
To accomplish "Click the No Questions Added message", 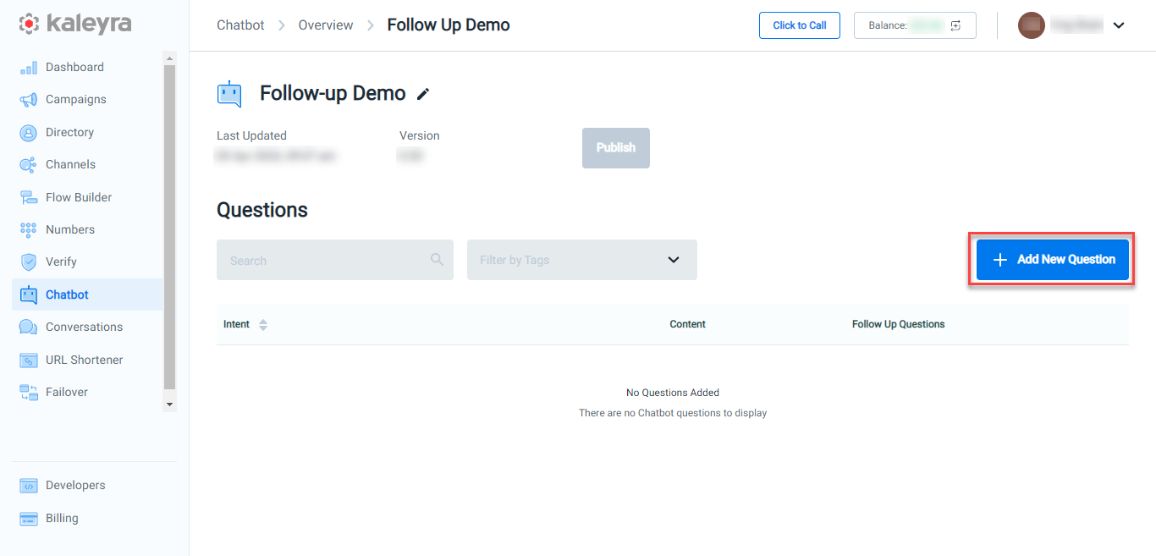I will pos(673,393).
